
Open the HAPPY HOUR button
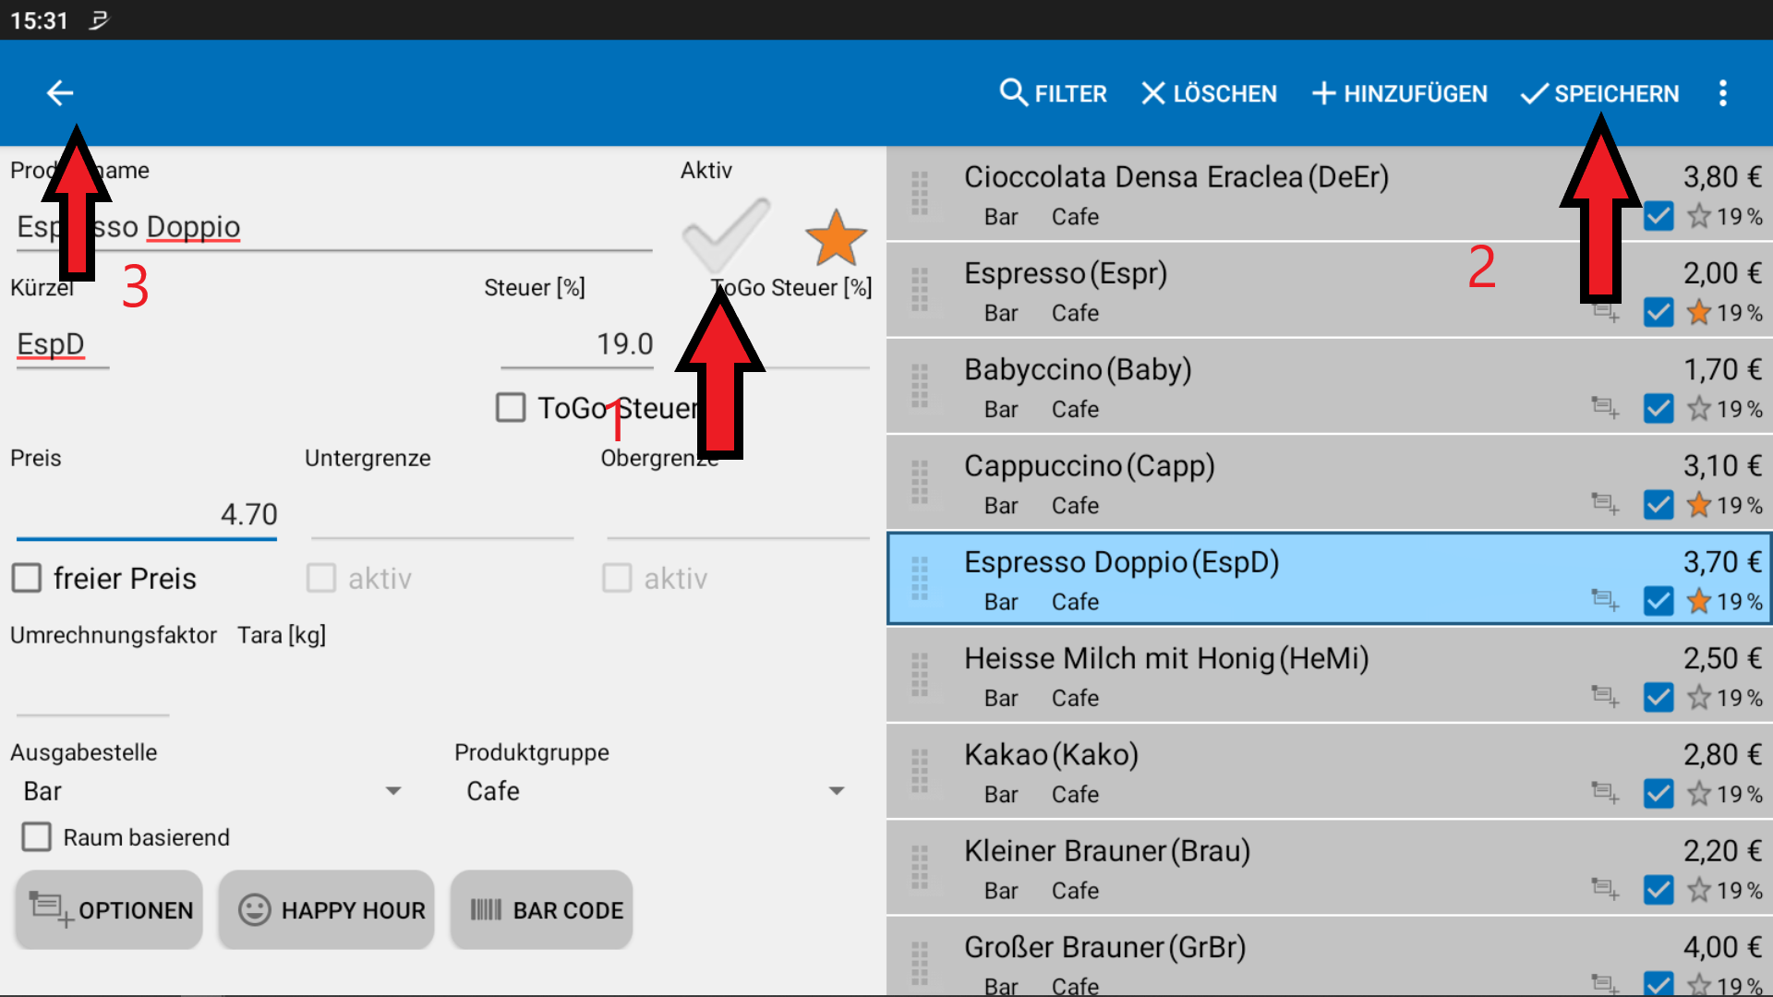pyautogui.click(x=327, y=910)
